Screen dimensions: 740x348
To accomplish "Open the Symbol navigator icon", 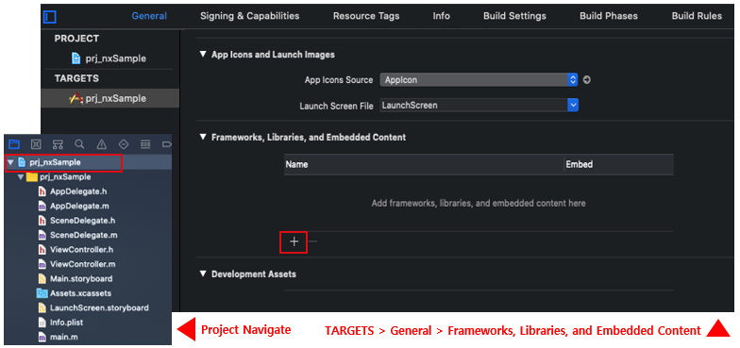I will click(x=59, y=143).
